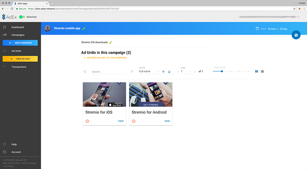Open the Dashboard sidebar item
307x169 pixels.
[x=18, y=27]
